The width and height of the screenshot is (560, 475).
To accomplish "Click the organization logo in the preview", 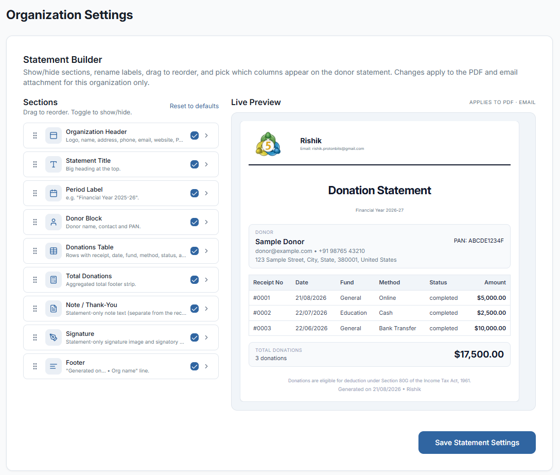I will coord(268,144).
